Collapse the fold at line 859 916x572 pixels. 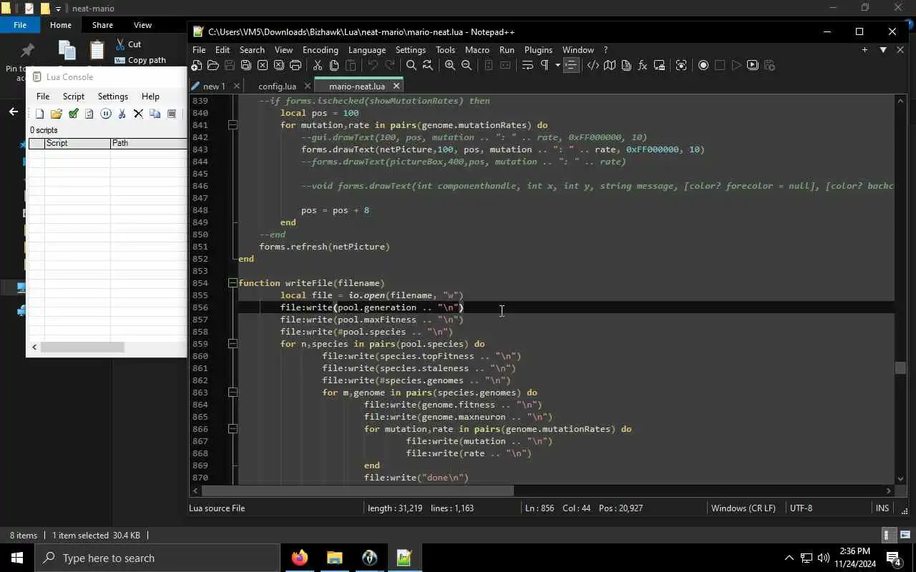coord(233,344)
